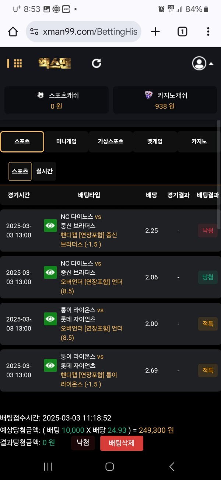
Task: Open the grid menu icon
Action: [x=18, y=64]
